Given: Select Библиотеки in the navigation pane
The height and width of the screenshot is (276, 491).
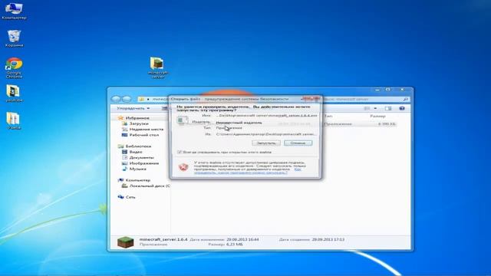Looking at the screenshot, I should pos(135,146).
